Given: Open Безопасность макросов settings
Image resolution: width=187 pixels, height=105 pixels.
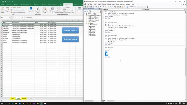Looking at the screenshot, I should [18, 12].
